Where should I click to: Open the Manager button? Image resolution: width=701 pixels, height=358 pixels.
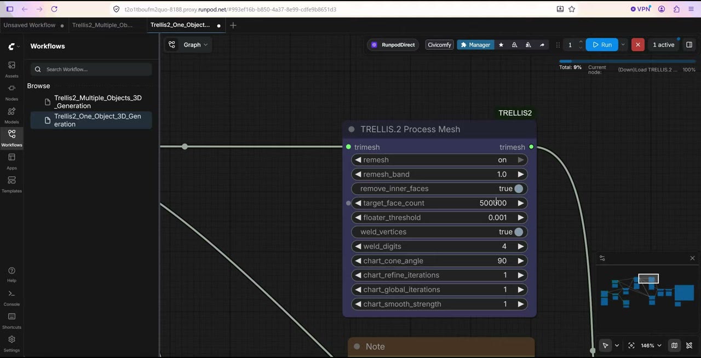(475, 45)
